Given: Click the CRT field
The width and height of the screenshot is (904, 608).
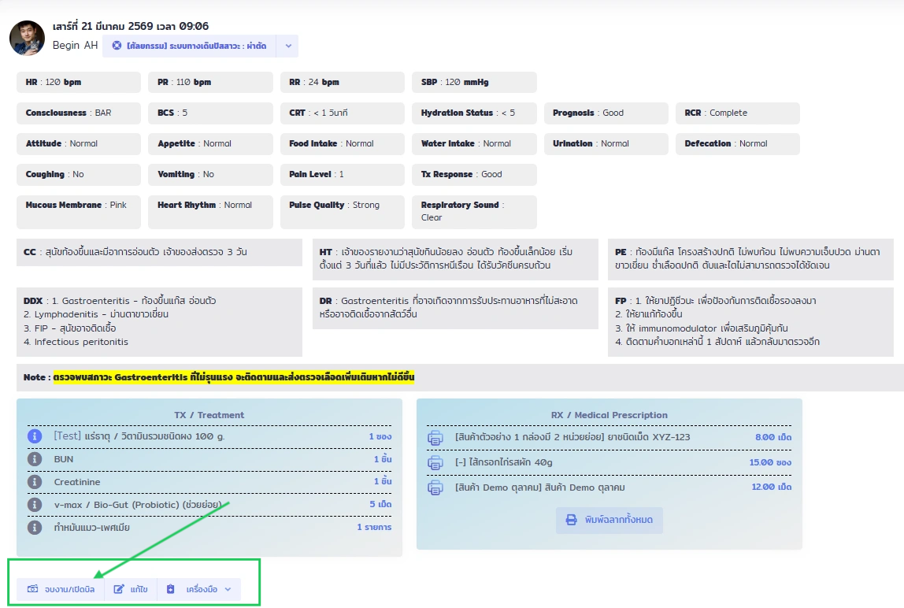Looking at the screenshot, I should coord(343,113).
